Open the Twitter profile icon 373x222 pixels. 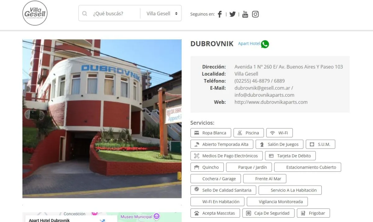tap(233, 14)
